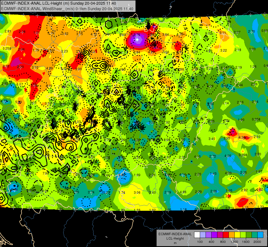Pick the yellow legend swatch

(x=237, y=235)
